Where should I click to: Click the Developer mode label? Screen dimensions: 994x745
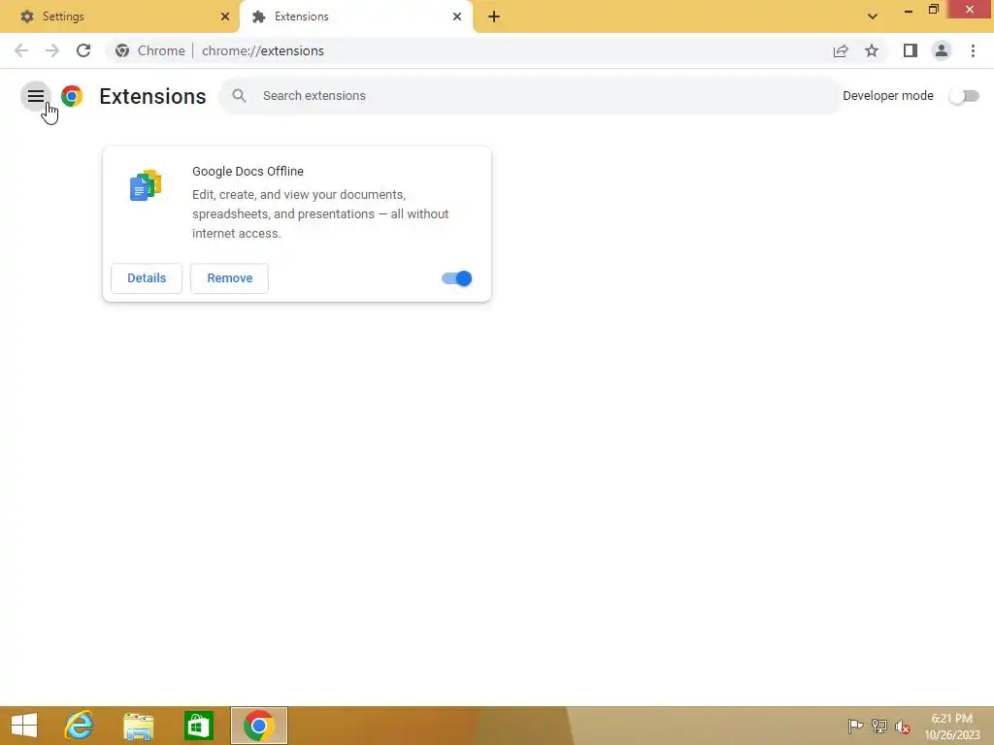click(x=888, y=96)
